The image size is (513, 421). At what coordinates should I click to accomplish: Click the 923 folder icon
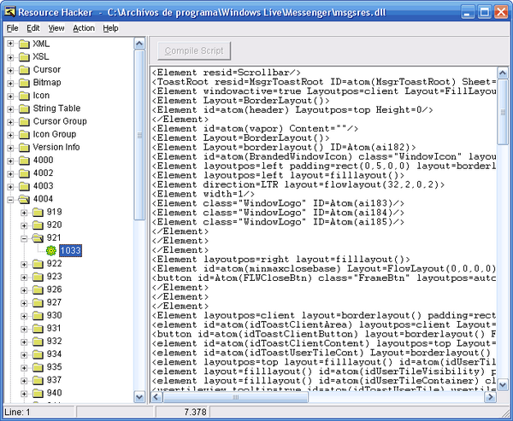pos(38,277)
